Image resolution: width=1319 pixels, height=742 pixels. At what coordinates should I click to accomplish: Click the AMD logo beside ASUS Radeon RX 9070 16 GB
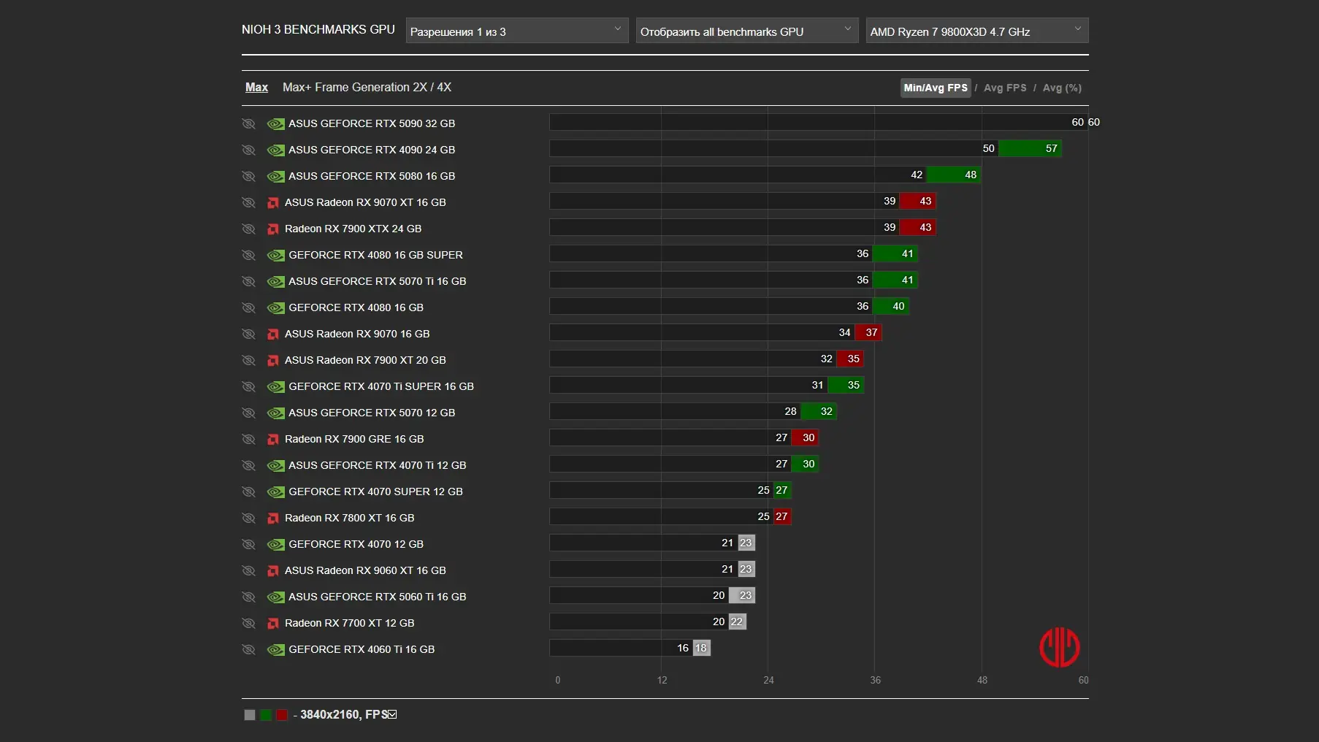point(273,334)
